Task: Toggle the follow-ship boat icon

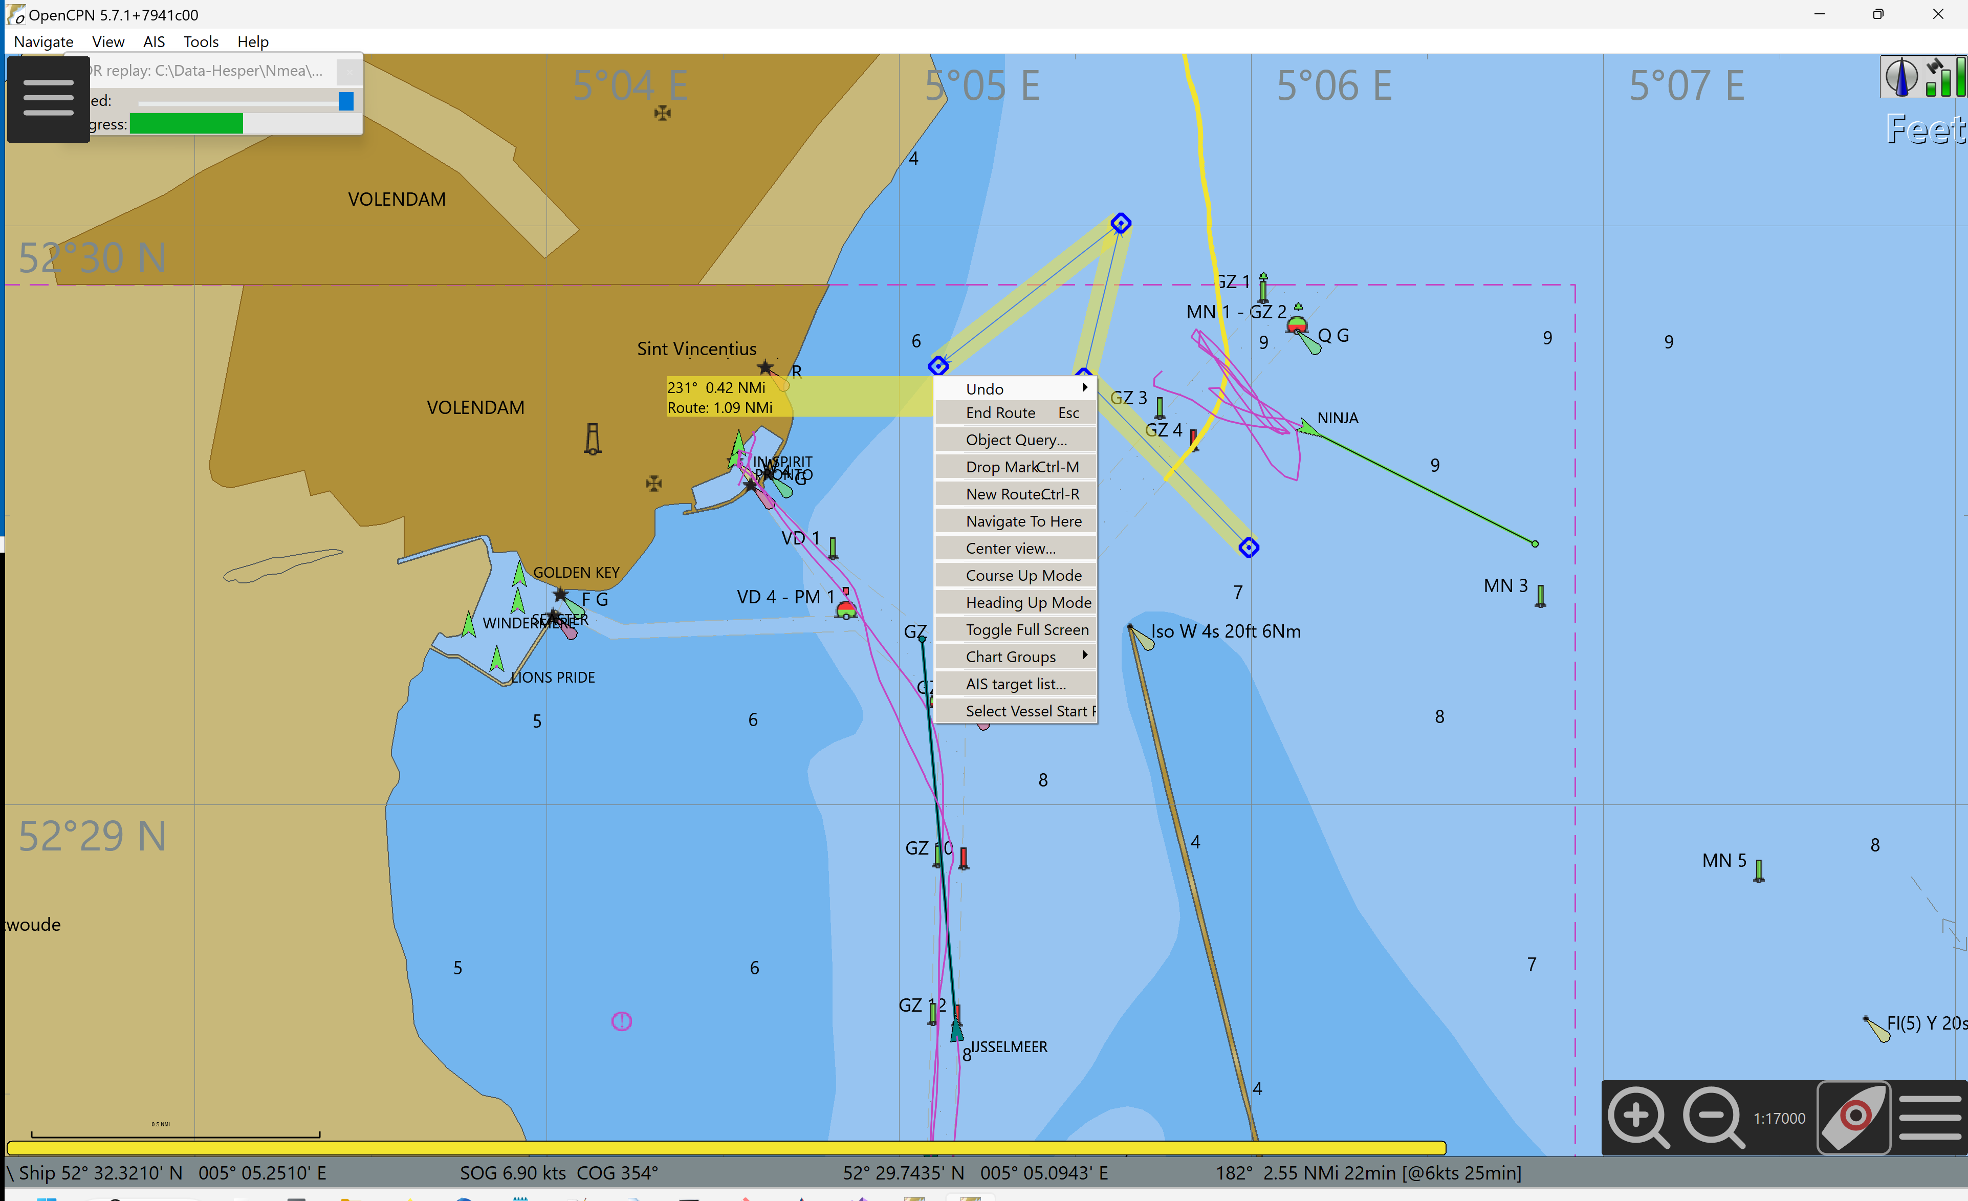Action: (x=1854, y=1117)
